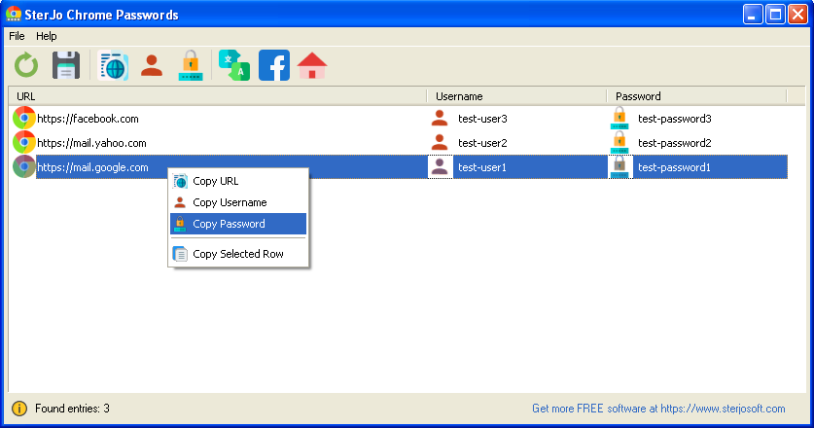
Task: Click the test-password1 cell
Action: (674, 167)
